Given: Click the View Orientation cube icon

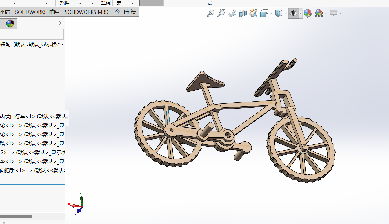Looking at the screenshot, I should coord(264,13).
